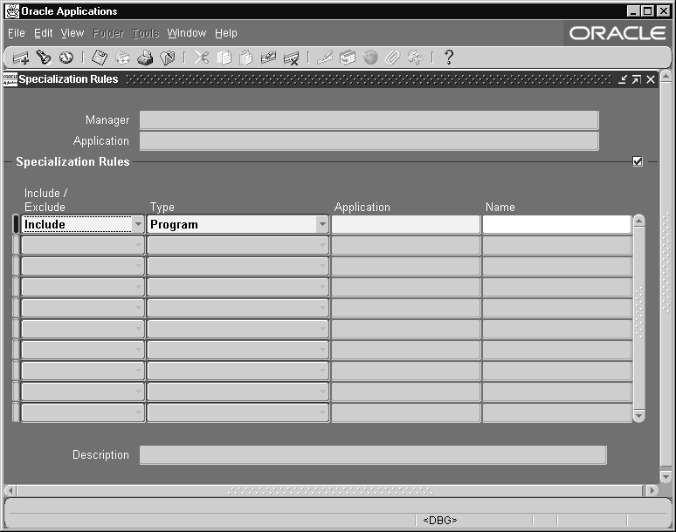
Task: Close the Specialization Rules inner window
Action: (651, 79)
